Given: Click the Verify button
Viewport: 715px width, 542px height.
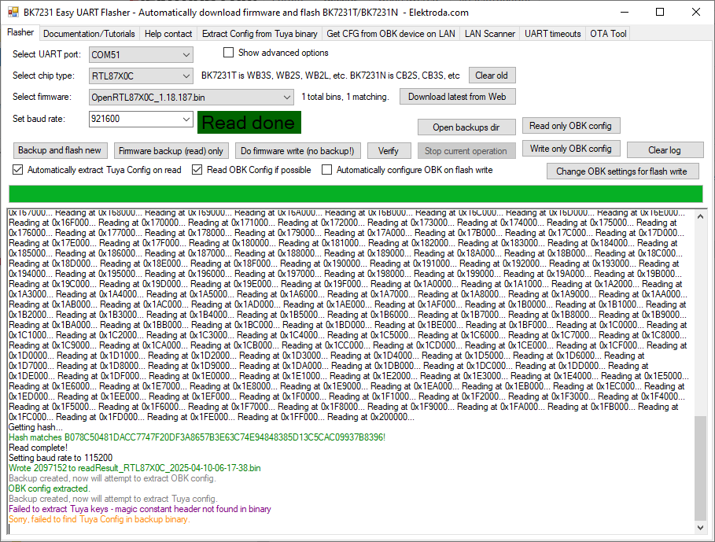Looking at the screenshot, I should coord(389,151).
